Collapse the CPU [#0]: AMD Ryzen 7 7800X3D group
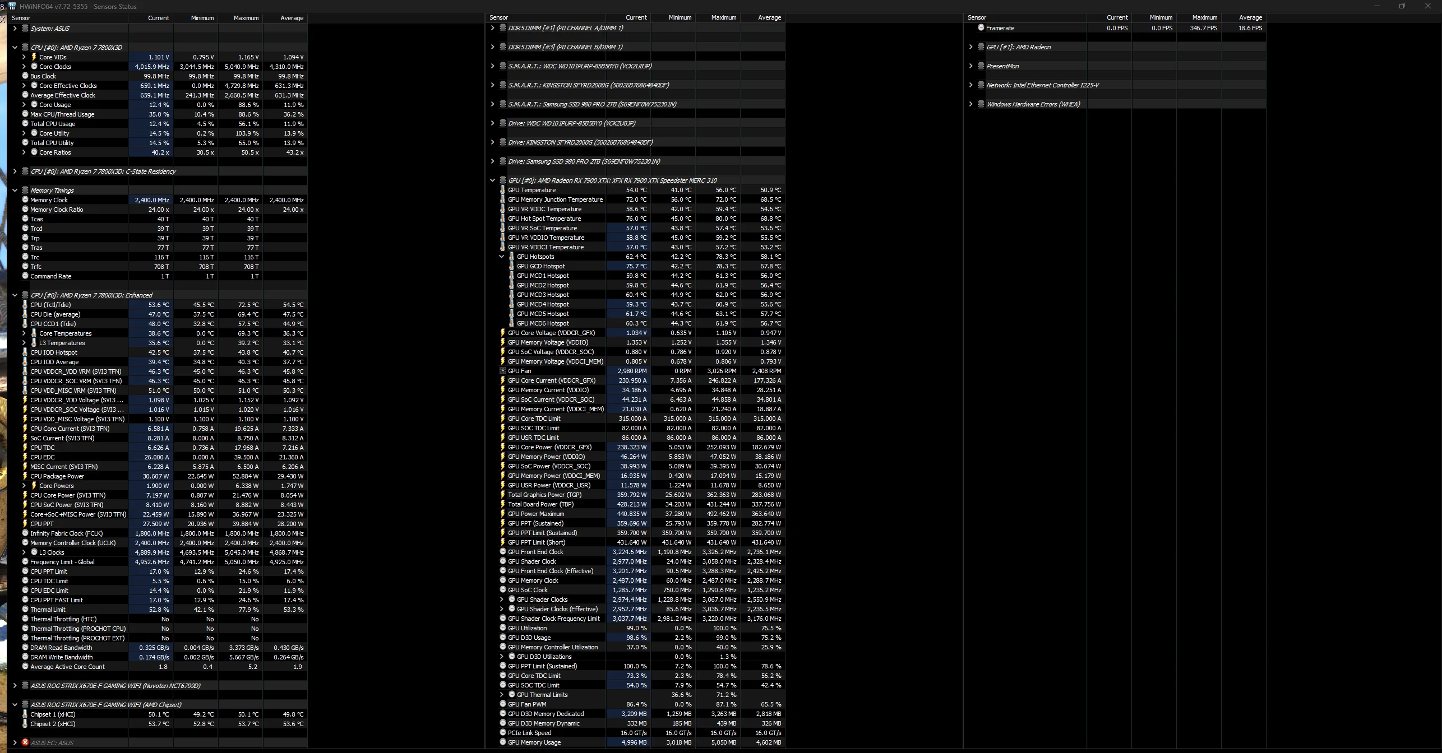Image resolution: width=1442 pixels, height=753 pixels. [x=15, y=48]
